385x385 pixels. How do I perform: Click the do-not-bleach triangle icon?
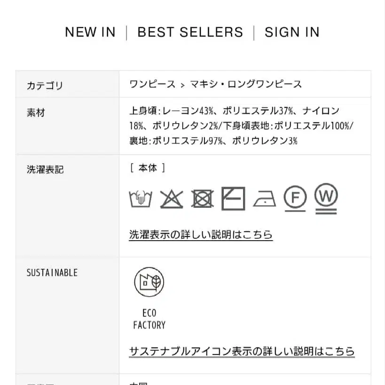(171, 199)
